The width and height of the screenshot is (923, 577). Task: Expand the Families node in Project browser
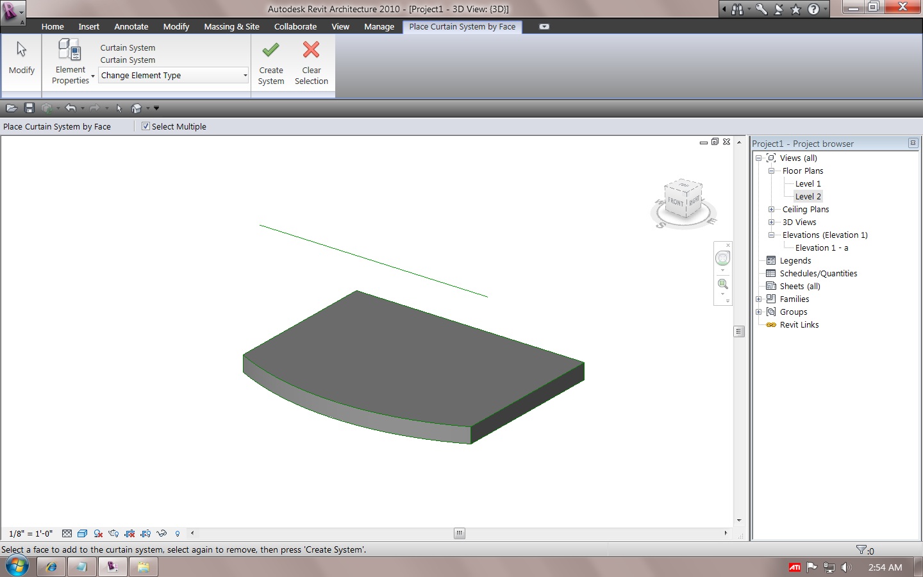tap(758, 299)
